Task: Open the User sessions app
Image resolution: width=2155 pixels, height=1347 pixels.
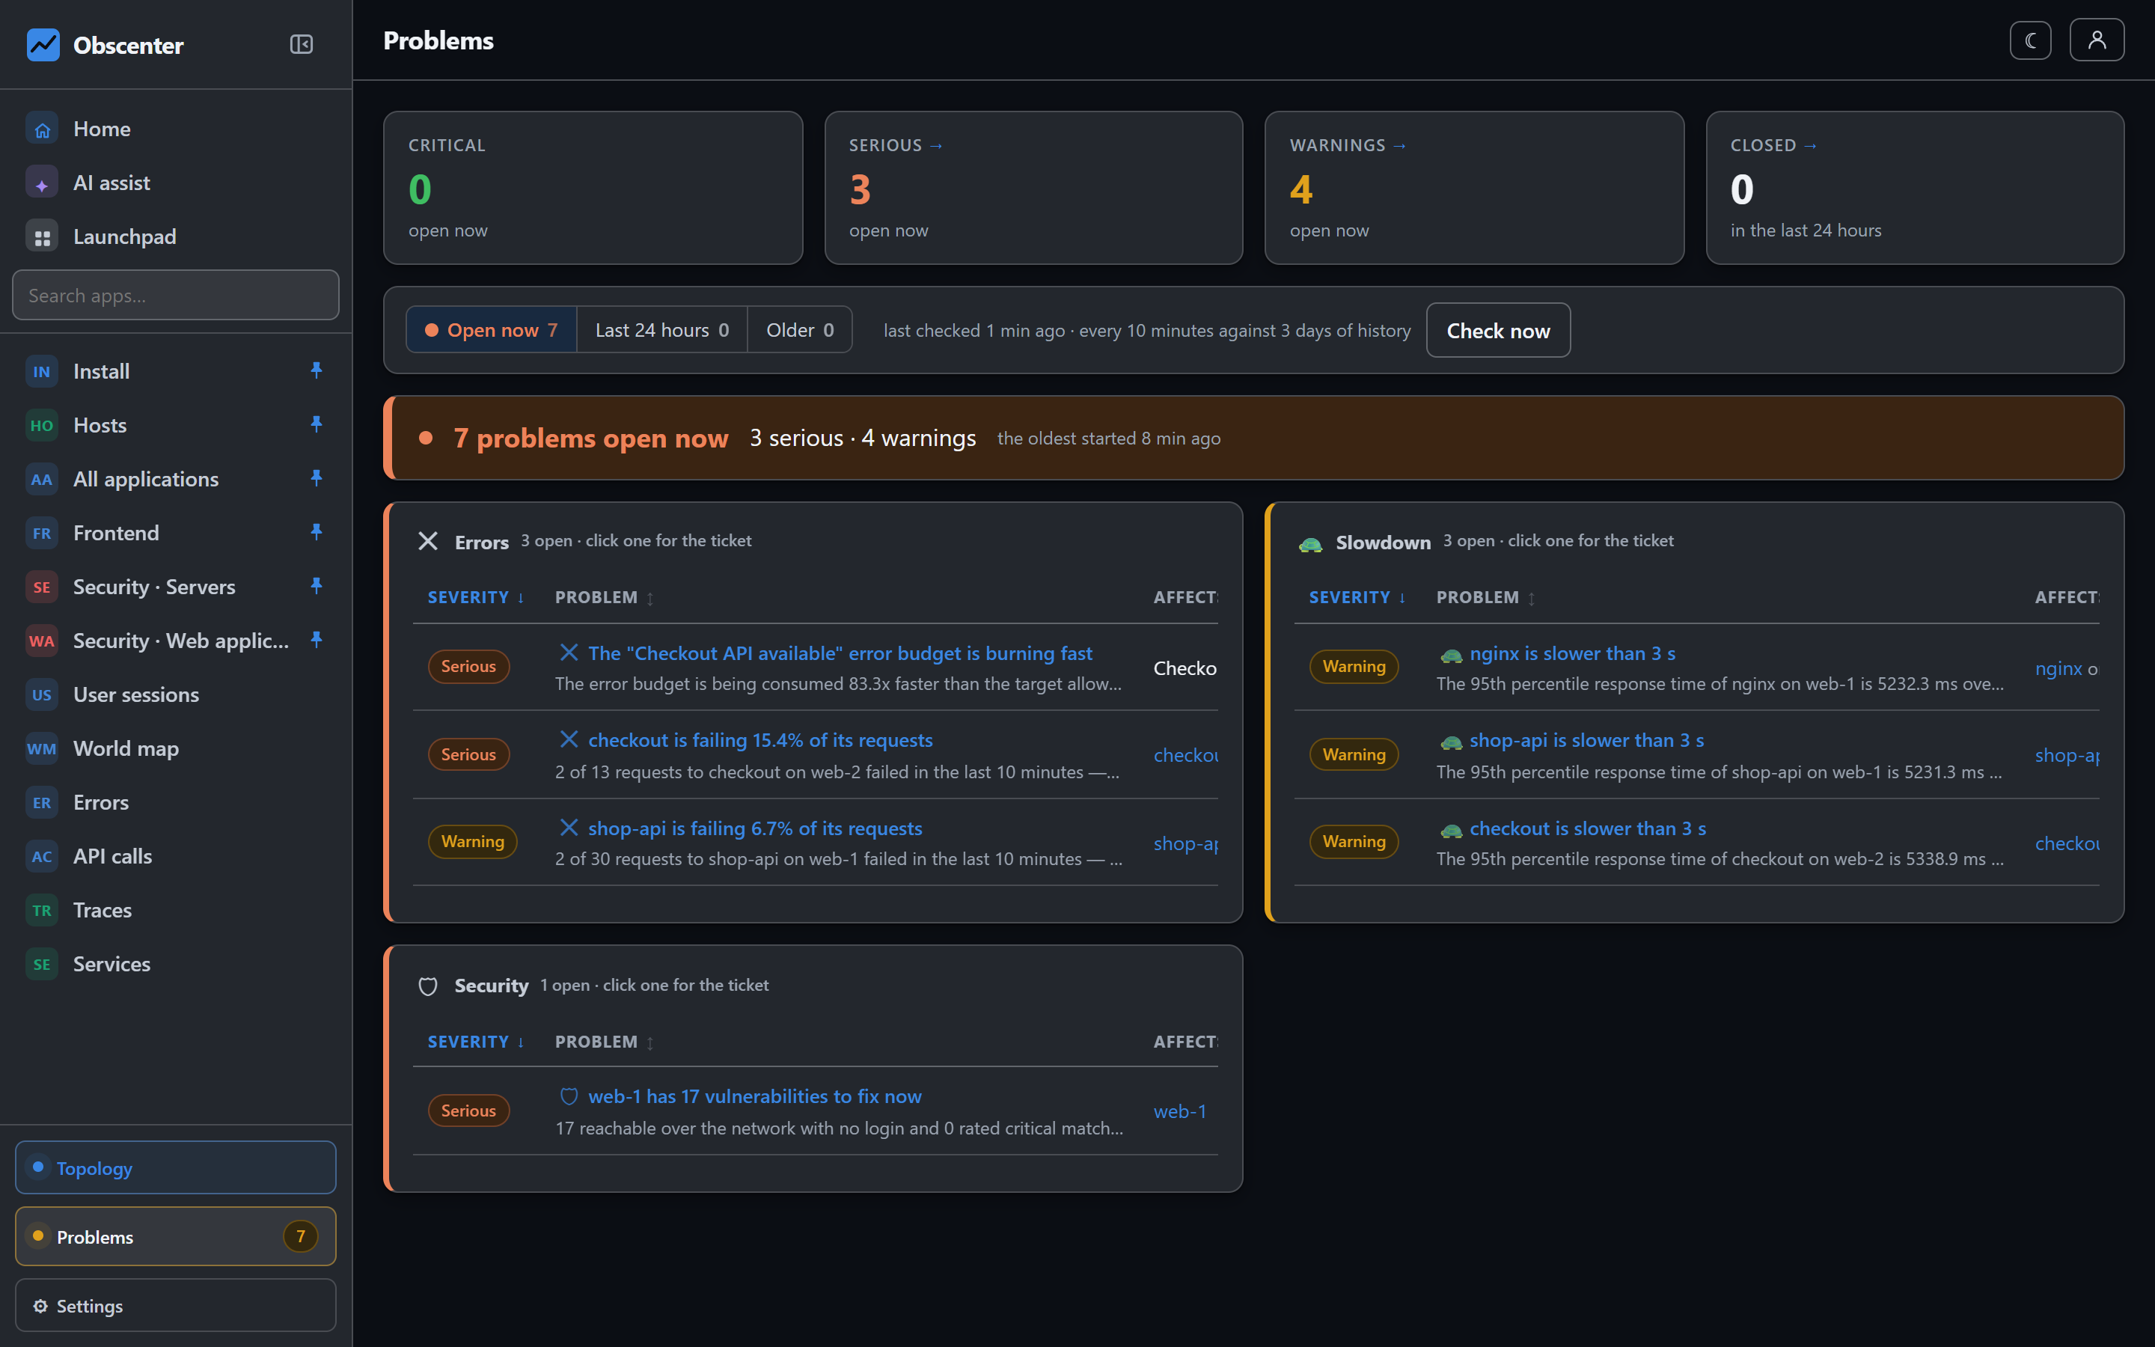Action: (x=175, y=695)
